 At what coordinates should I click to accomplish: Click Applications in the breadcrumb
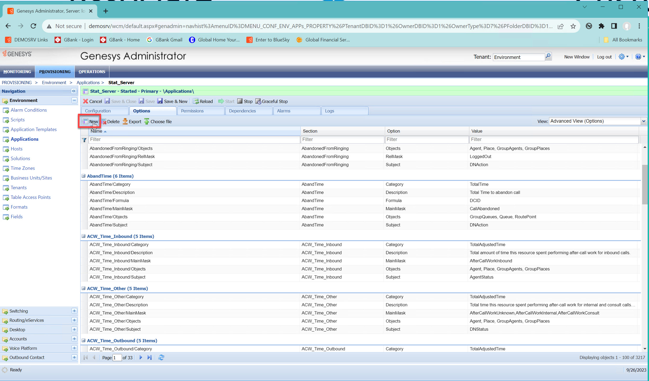(x=88, y=83)
